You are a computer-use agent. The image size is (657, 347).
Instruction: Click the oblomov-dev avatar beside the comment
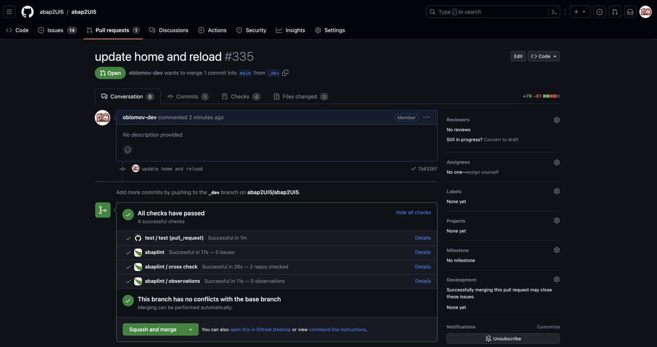tap(102, 118)
